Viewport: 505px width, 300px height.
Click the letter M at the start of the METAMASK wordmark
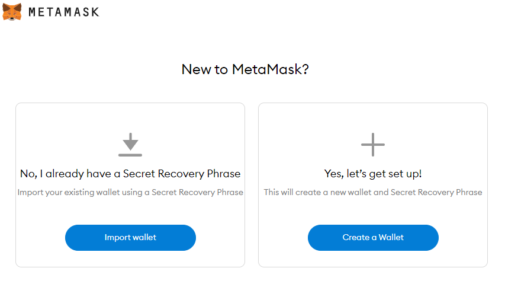click(x=32, y=12)
